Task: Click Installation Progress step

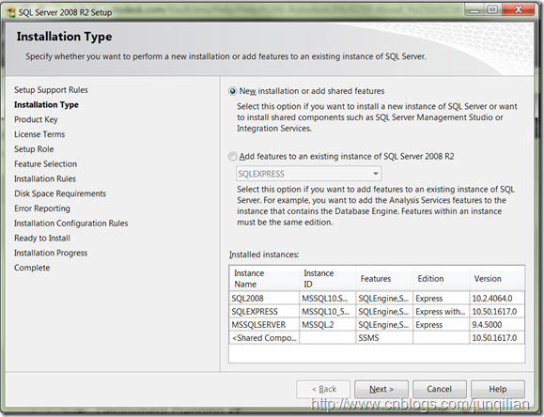Action: pyautogui.click(x=51, y=254)
